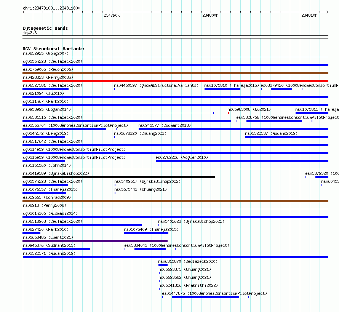
Task: Click nsv821094 (Ju2010) label
Action: (x=43, y=93)
